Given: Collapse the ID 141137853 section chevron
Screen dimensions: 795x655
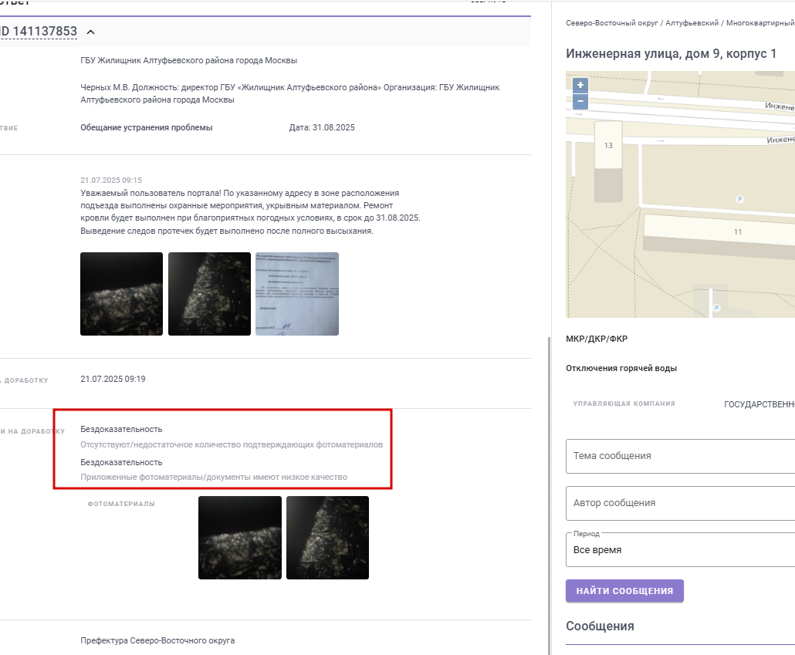Looking at the screenshot, I should [91, 32].
